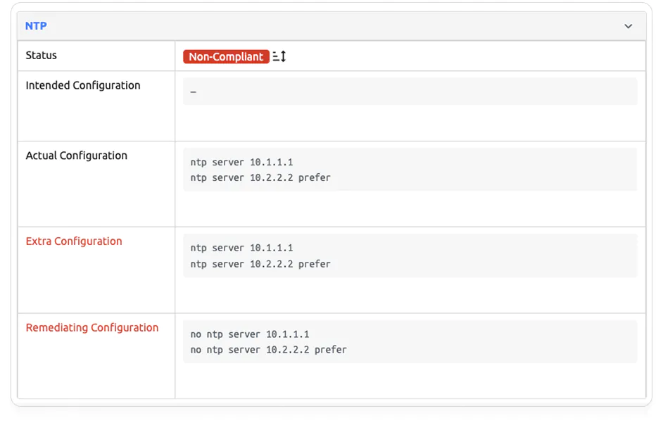663x435 pixels.
Task: Click the red Extra Configuration label
Action: (x=74, y=241)
